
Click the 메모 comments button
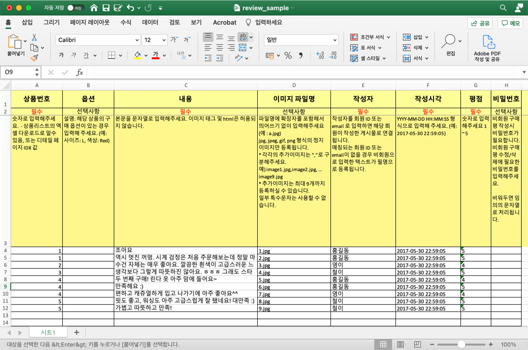[x=510, y=23]
